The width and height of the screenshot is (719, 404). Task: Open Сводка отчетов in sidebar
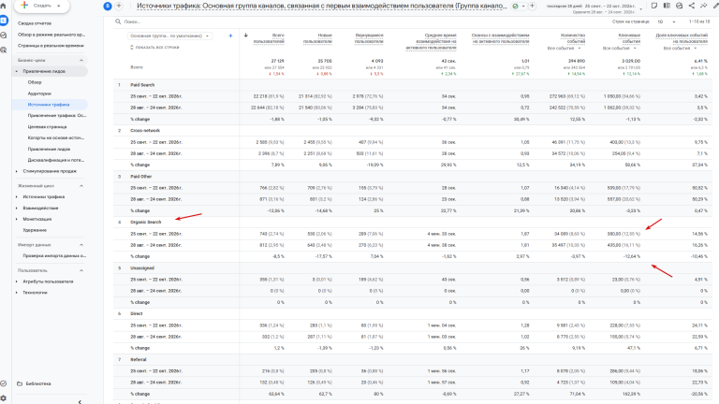(35, 23)
